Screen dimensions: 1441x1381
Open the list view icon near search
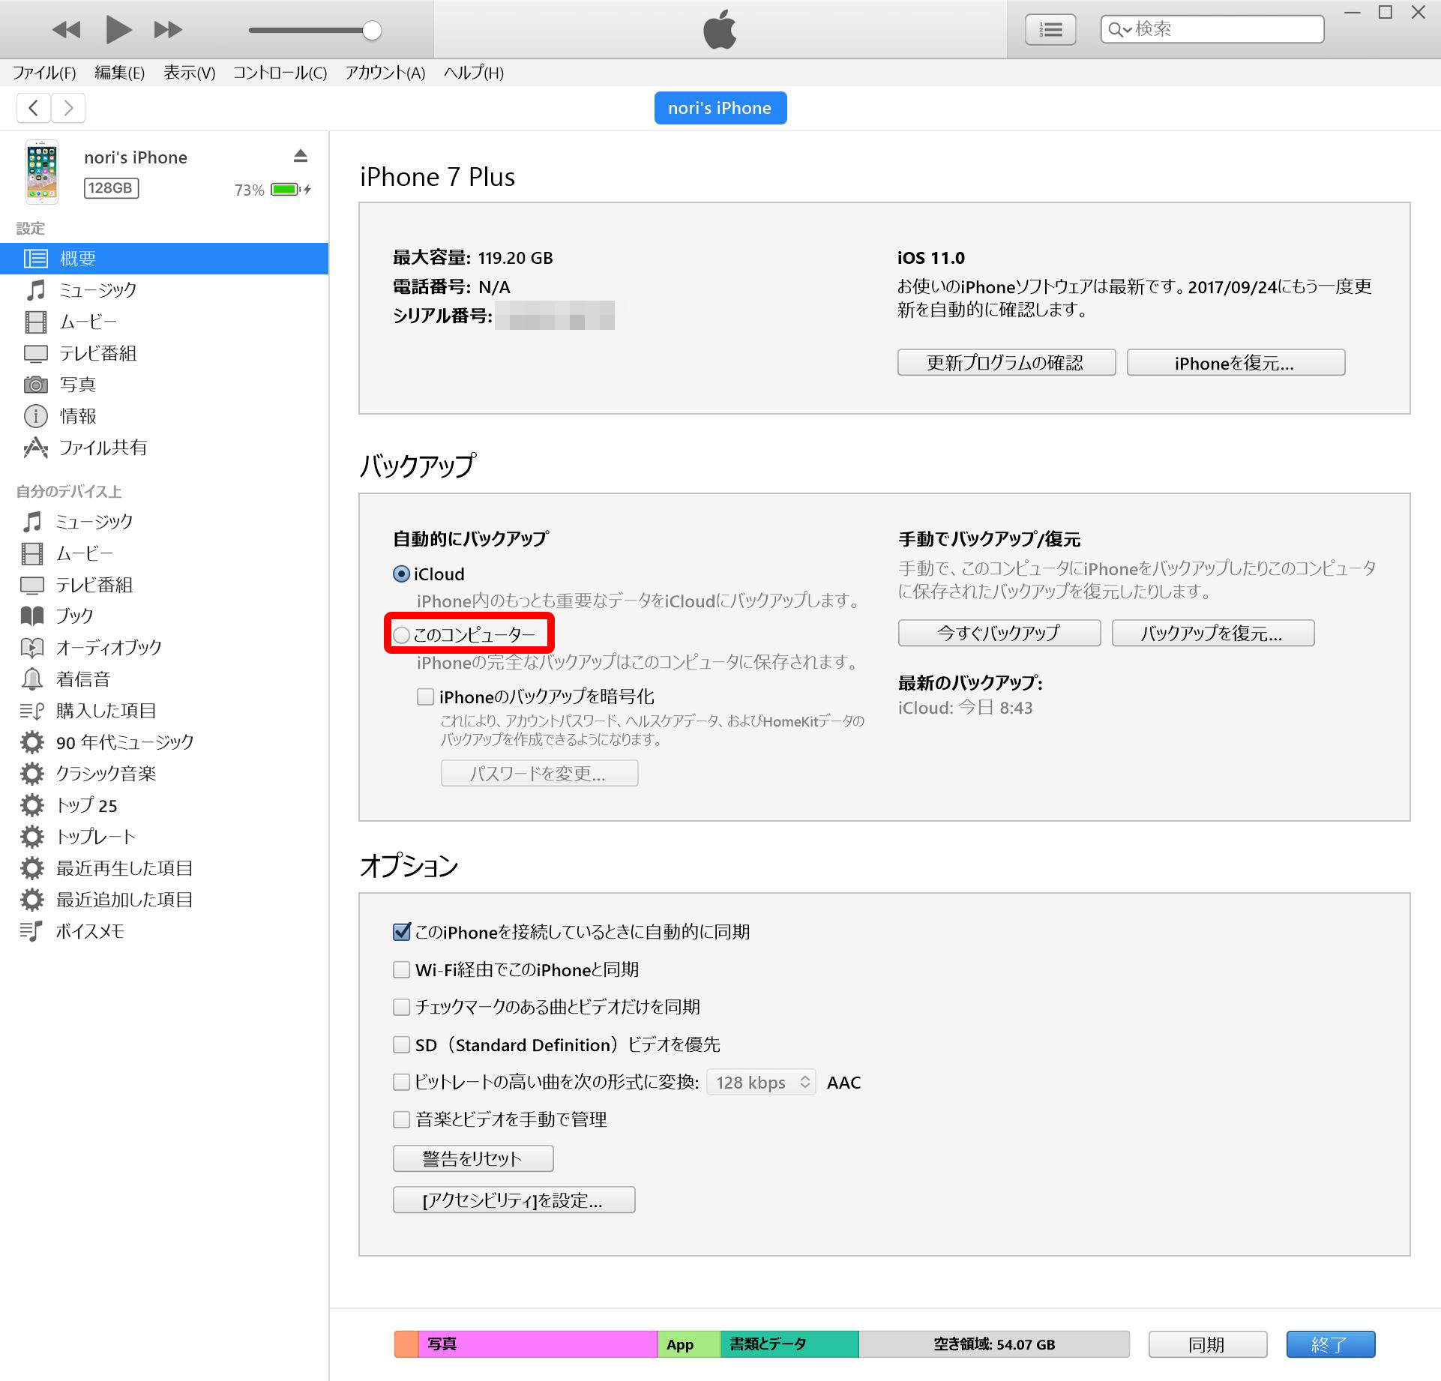pos(1050,29)
